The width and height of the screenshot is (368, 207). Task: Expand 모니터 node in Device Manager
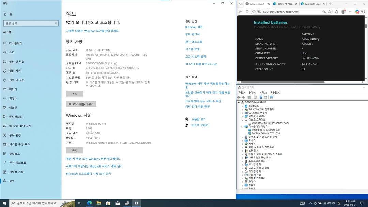pos(243,140)
